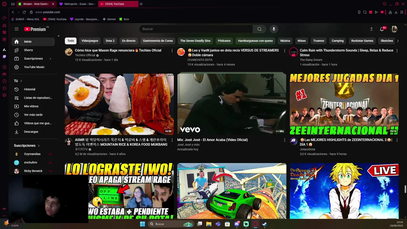The height and width of the screenshot is (229, 407).
Task: Open Discord from the taskbar
Action: [237, 224]
